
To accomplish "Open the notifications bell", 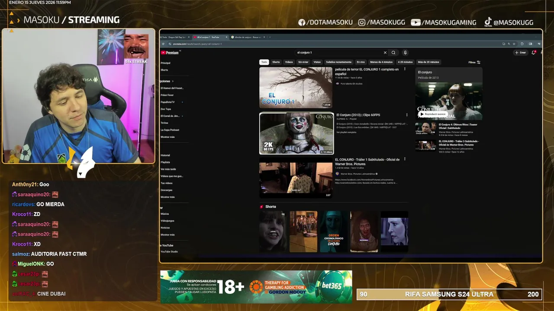I will click(534, 53).
